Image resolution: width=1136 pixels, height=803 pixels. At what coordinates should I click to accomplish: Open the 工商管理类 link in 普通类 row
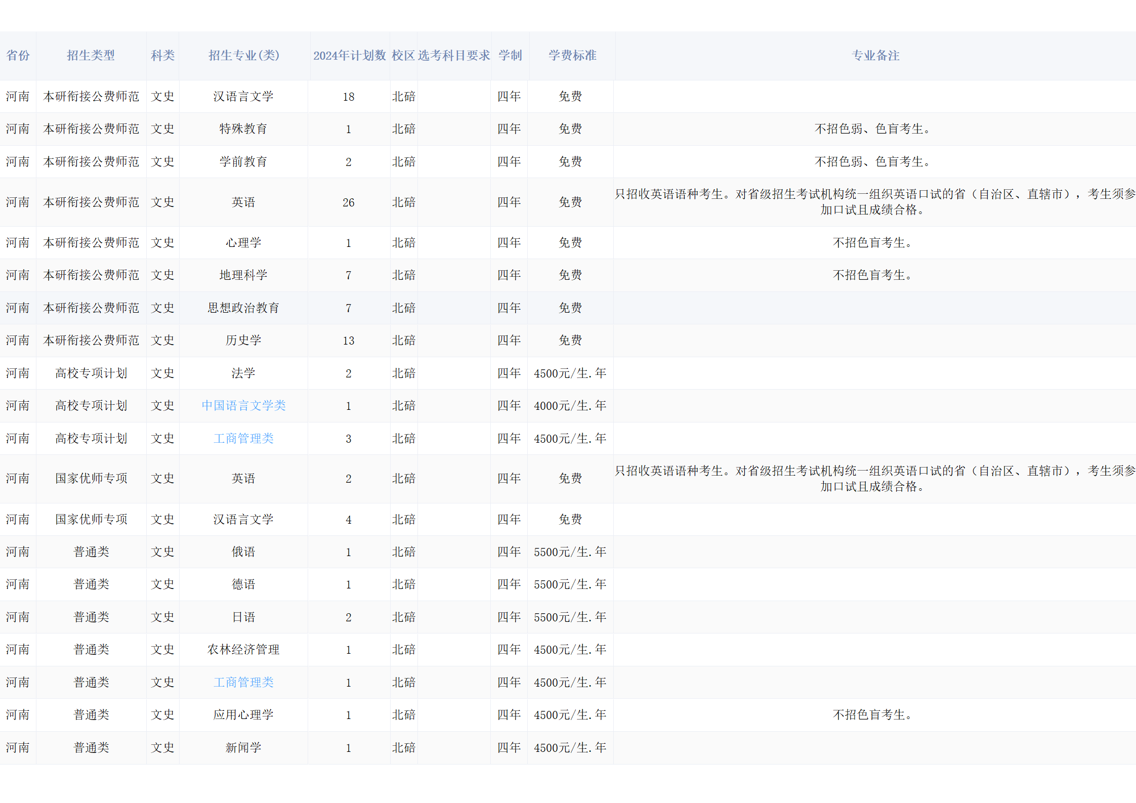tap(243, 682)
